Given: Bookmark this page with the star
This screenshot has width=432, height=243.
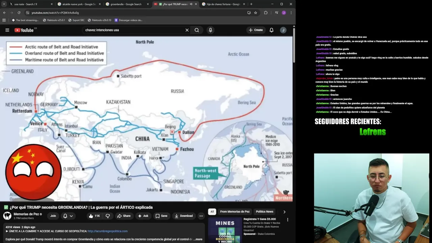Looking at the screenshot, I should pos(255,13).
